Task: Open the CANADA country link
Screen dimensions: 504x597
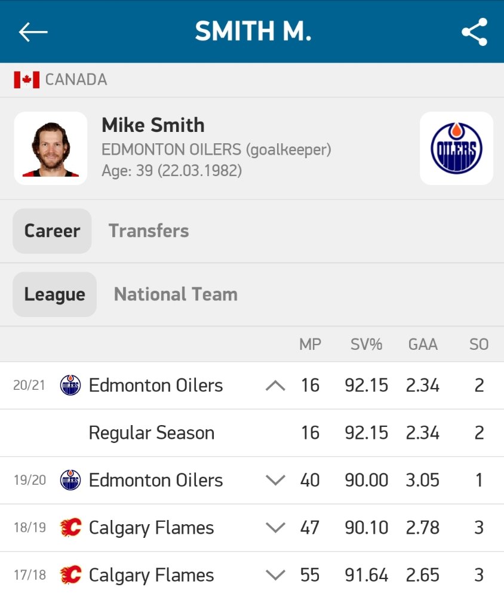Action: pos(76,80)
